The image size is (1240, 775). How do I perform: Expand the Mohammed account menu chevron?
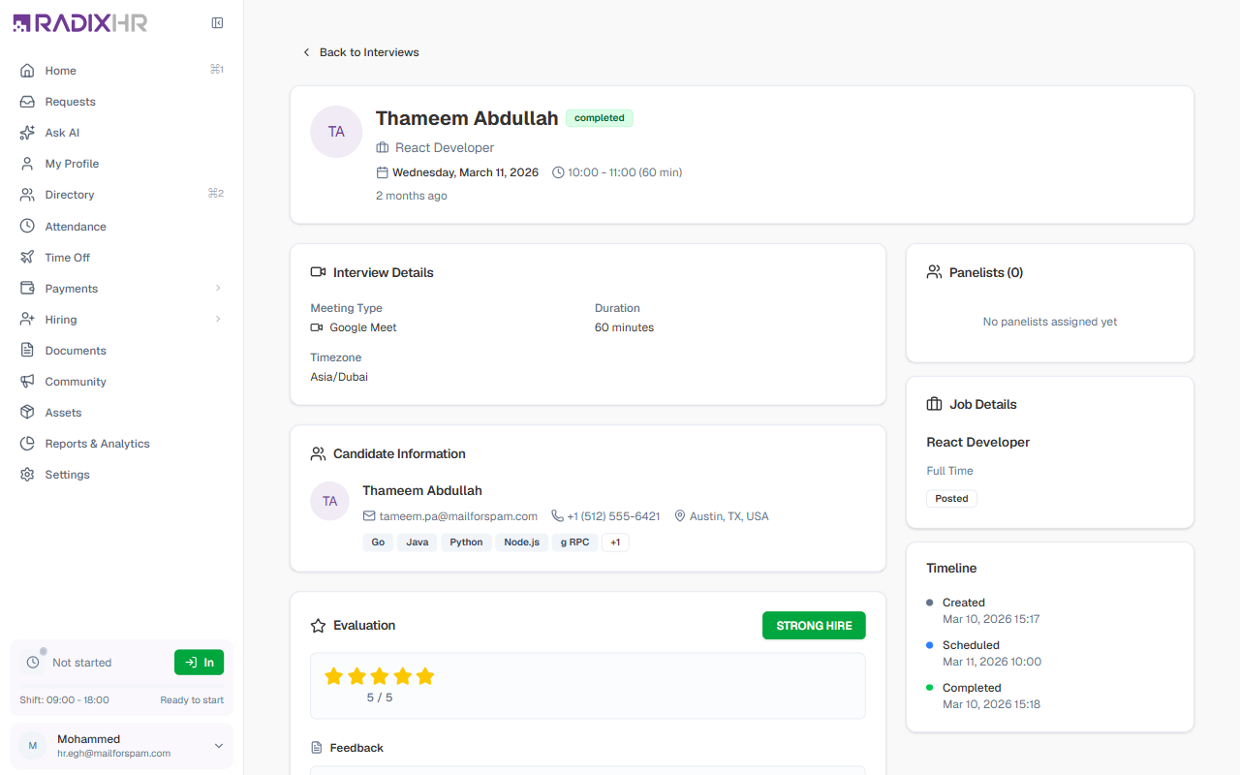point(219,746)
